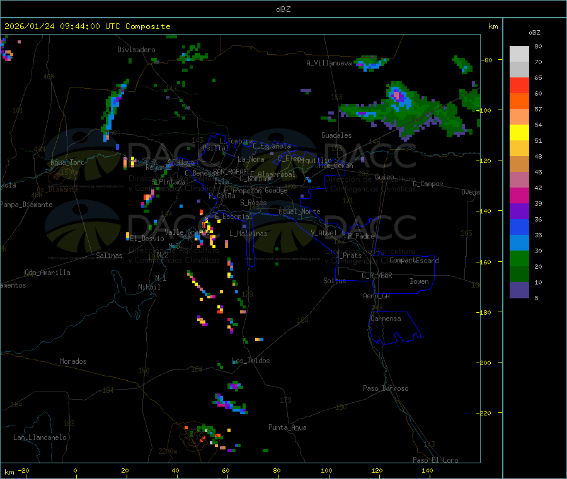The image size is (567, 479).
Task: Click the G_ALVEAR city label
Action: click(377, 276)
